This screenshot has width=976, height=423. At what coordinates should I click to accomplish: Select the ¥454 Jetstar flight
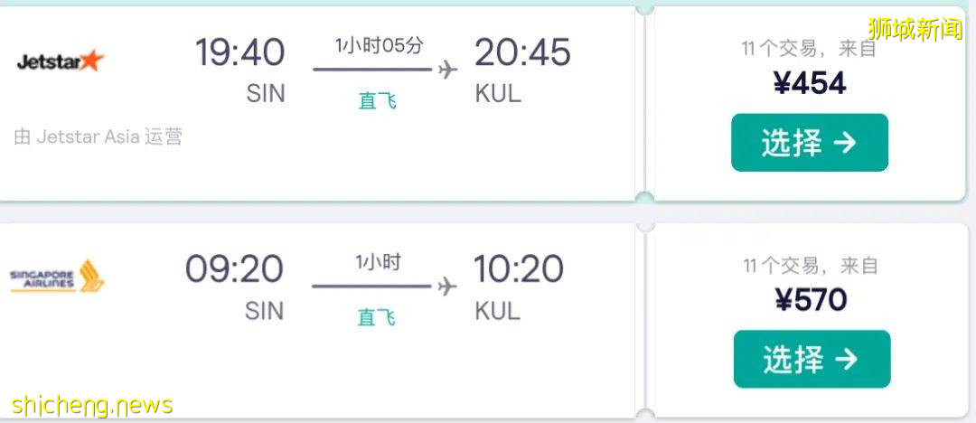coord(809,143)
